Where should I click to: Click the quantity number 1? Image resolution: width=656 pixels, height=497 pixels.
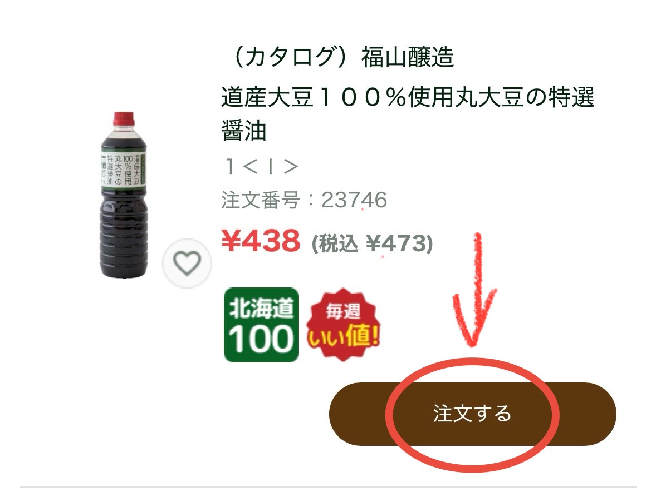tap(229, 167)
